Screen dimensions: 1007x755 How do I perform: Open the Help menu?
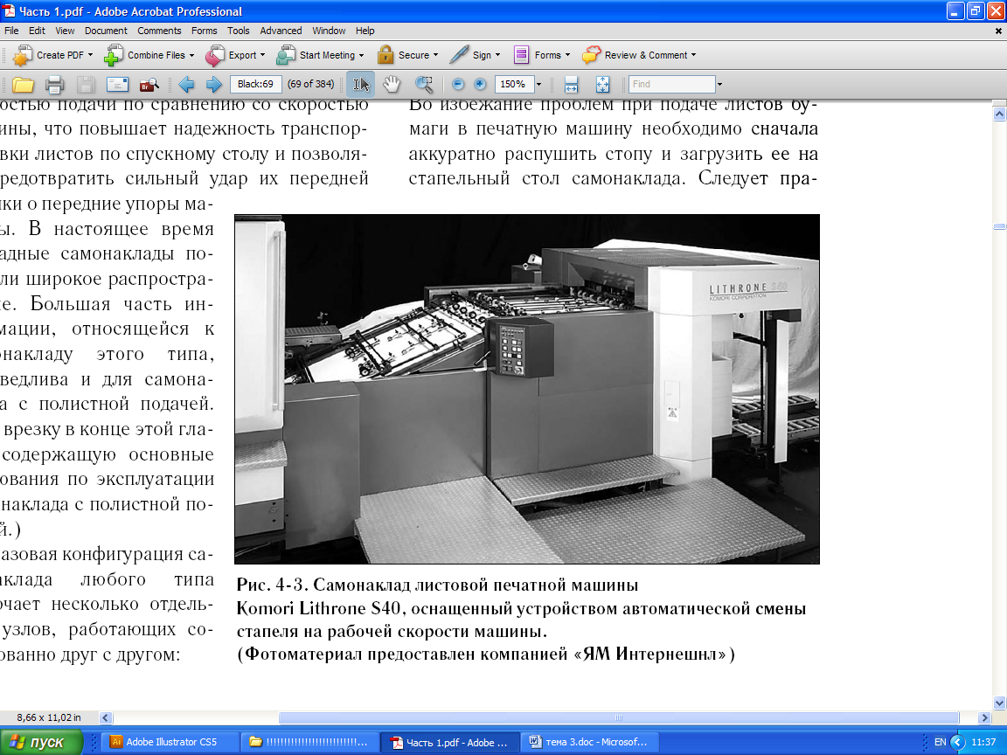[x=365, y=31]
